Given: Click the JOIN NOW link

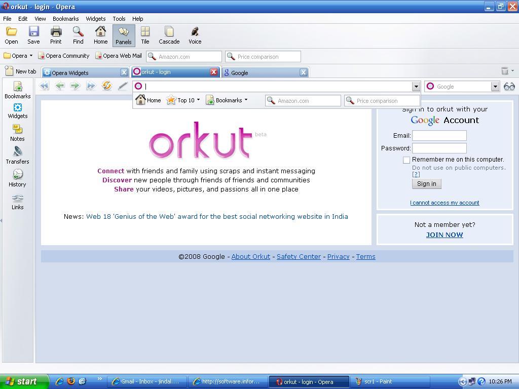Looking at the screenshot, I should pyautogui.click(x=444, y=235).
